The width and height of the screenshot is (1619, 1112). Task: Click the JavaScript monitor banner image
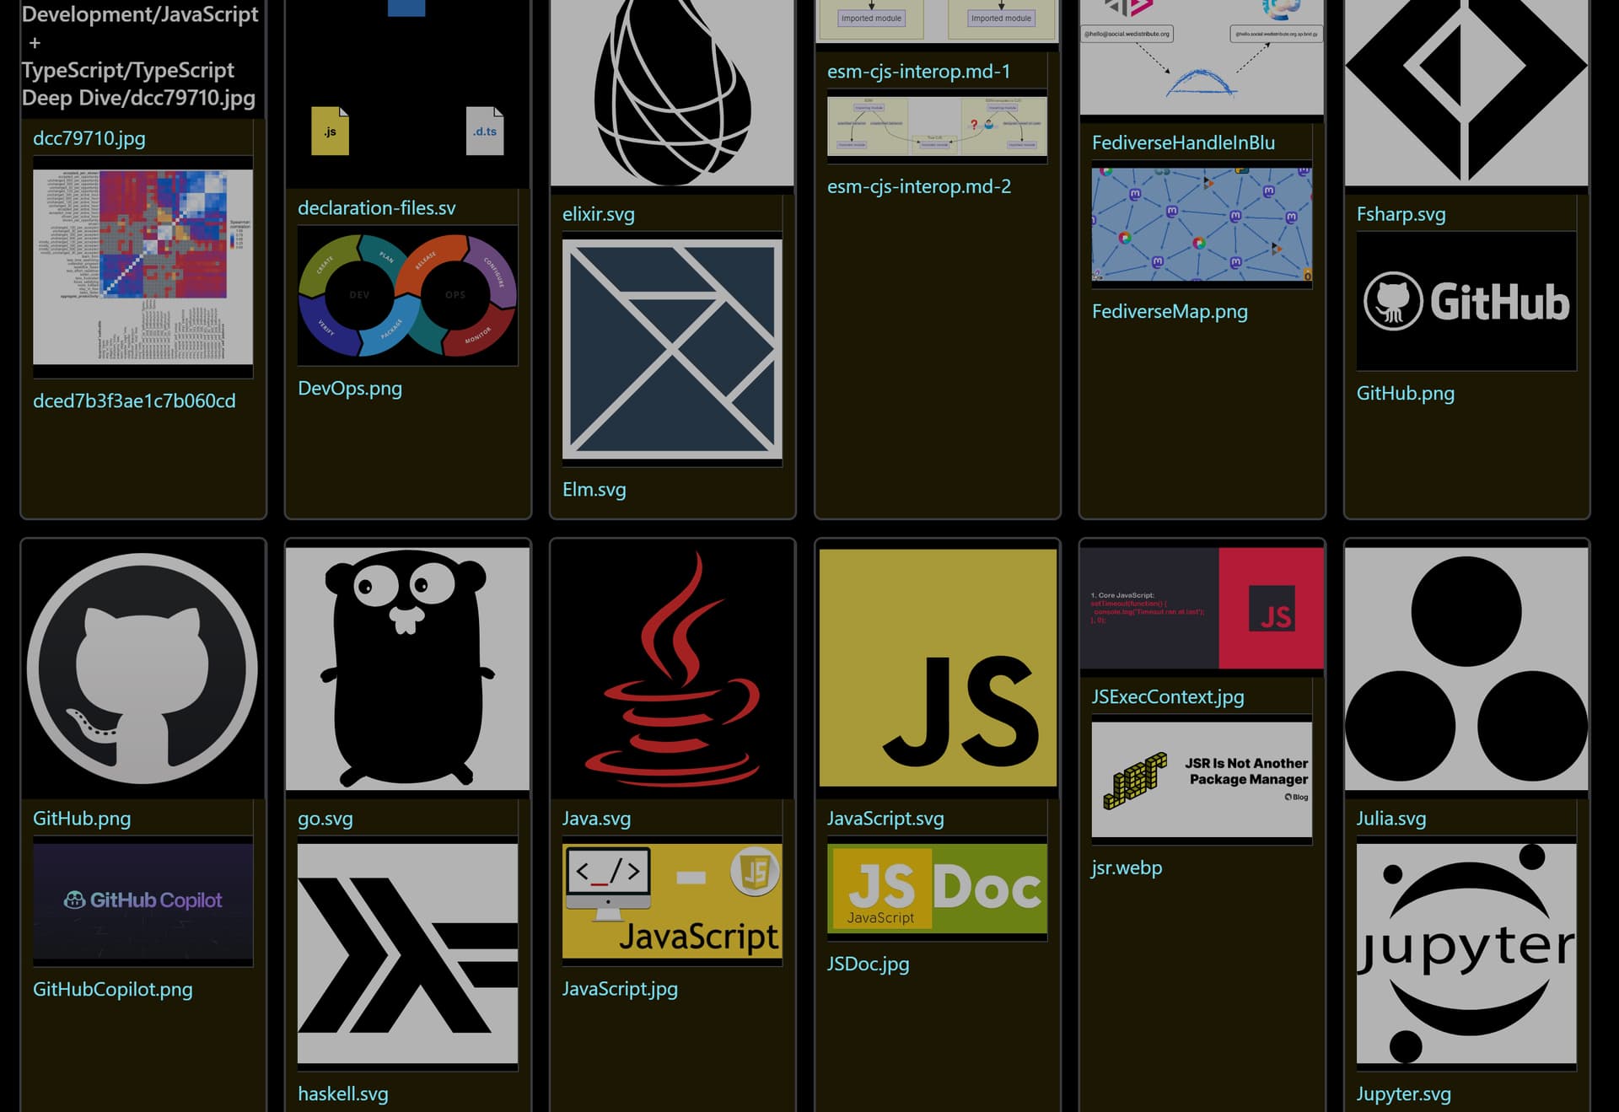(672, 901)
